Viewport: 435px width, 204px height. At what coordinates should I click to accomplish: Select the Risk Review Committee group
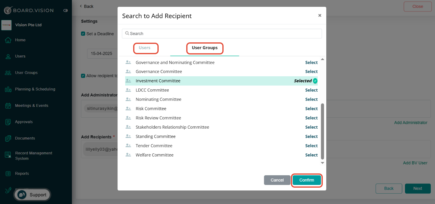tap(312, 118)
